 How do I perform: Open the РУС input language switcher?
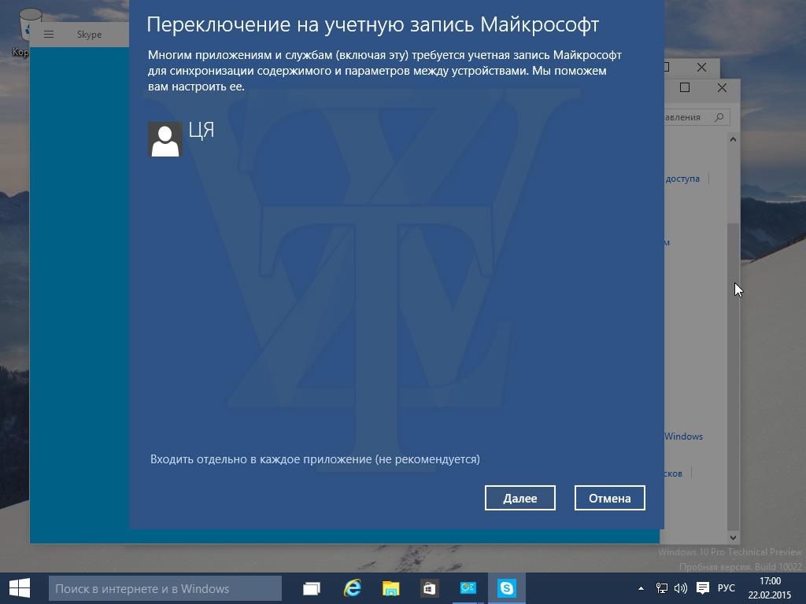(727, 588)
